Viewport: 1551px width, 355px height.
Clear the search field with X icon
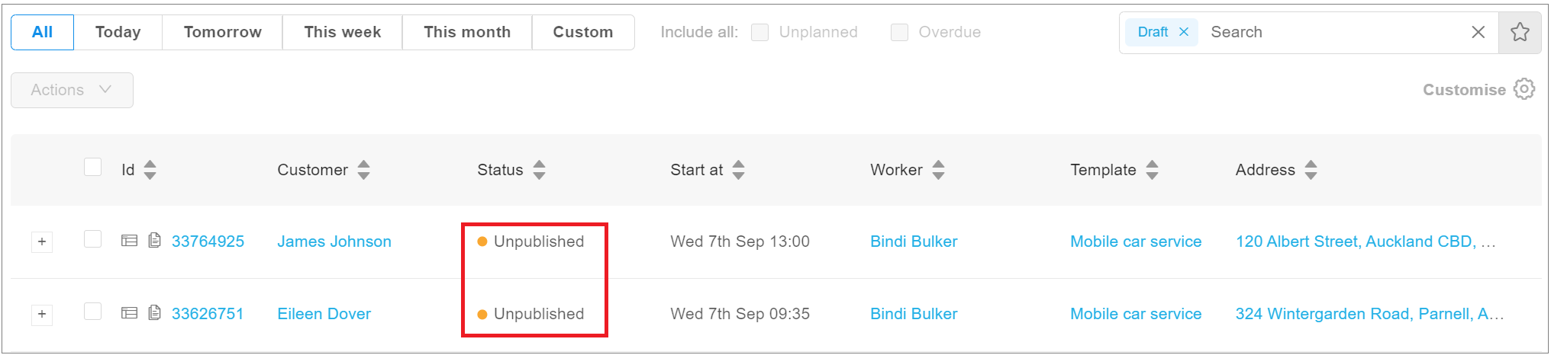pyautogui.click(x=1478, y=32)
